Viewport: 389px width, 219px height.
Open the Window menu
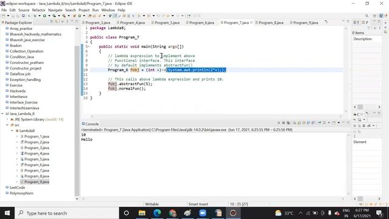(108, 10)
